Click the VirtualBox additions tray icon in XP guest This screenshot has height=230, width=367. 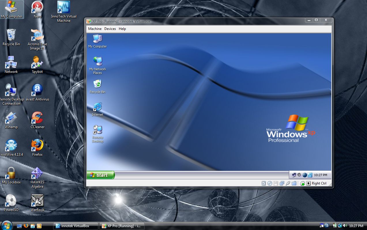tap(310, 175)
